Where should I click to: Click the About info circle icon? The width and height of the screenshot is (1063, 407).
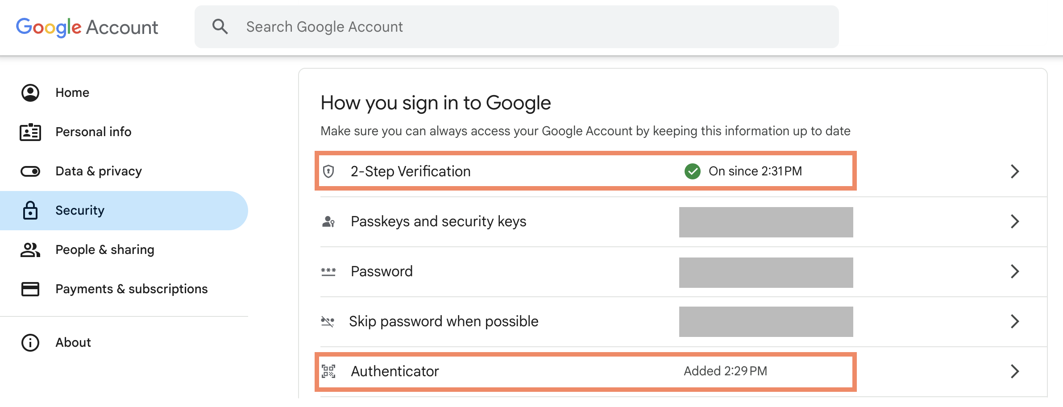click(30, 343)
